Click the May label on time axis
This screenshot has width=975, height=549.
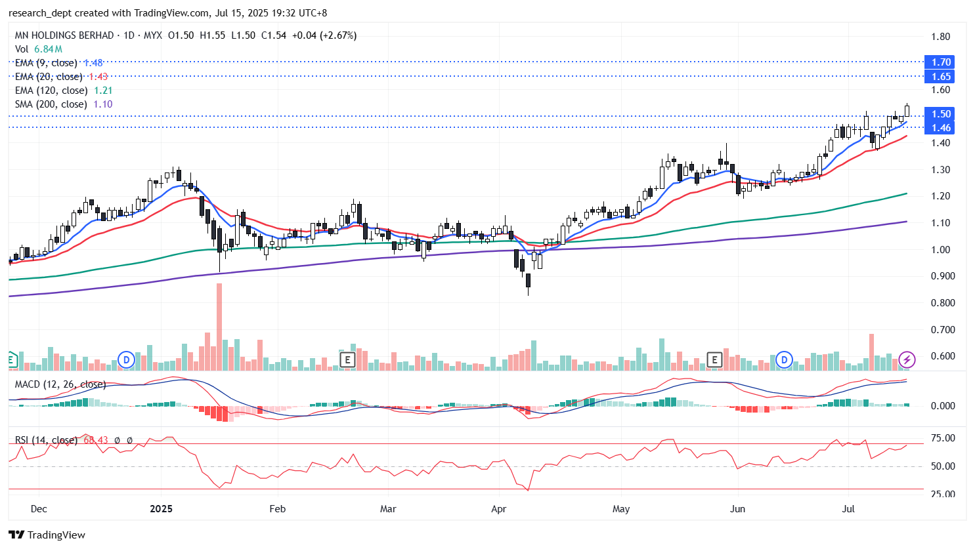coord(621,509)
